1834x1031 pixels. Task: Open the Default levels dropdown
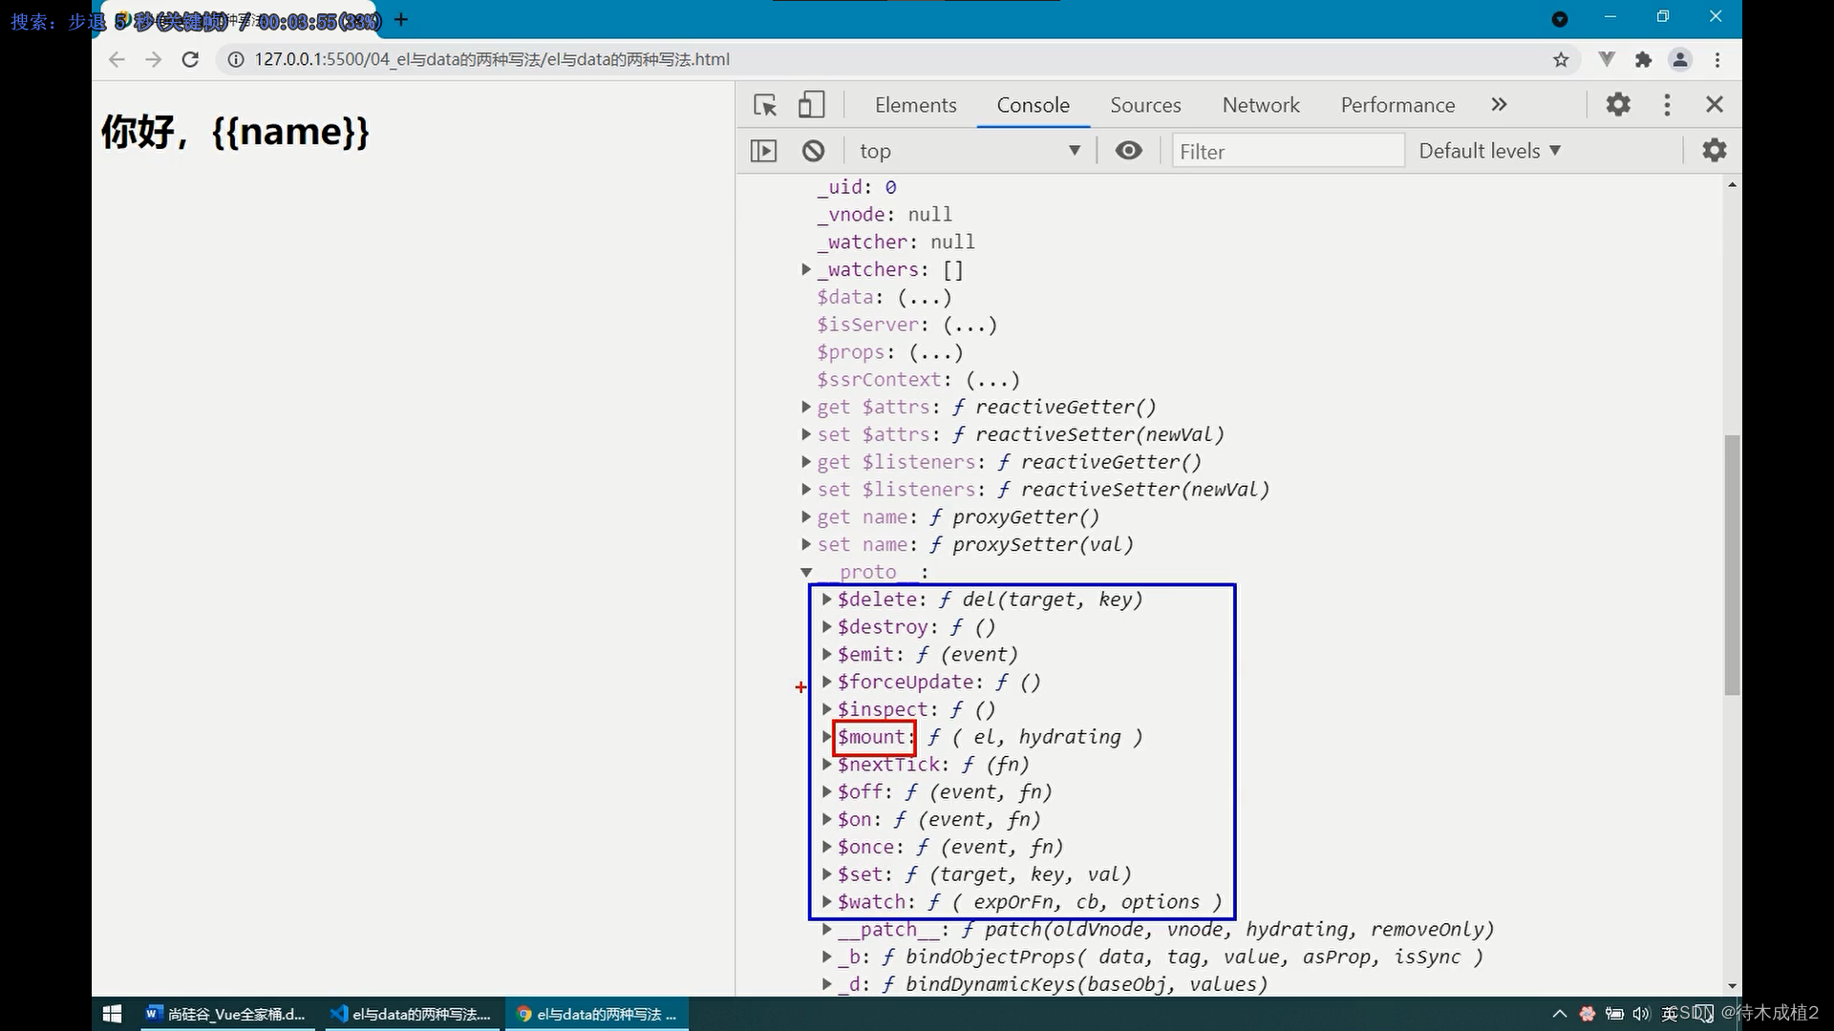click(1489, 151)
